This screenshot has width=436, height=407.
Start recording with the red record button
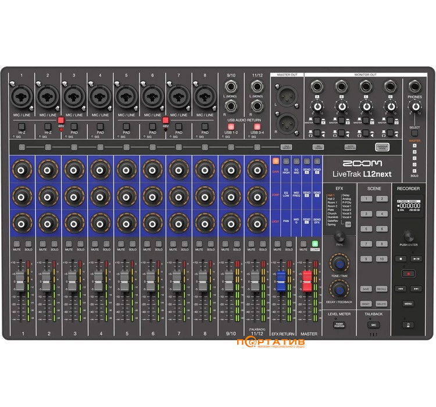(409, 274)
